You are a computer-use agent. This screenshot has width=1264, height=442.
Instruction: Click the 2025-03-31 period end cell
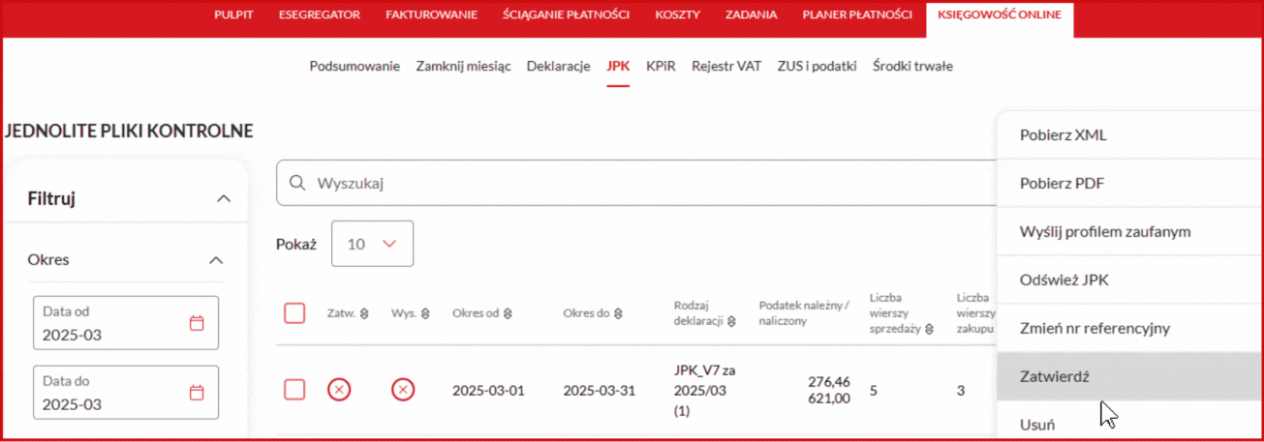pos(600,391)
